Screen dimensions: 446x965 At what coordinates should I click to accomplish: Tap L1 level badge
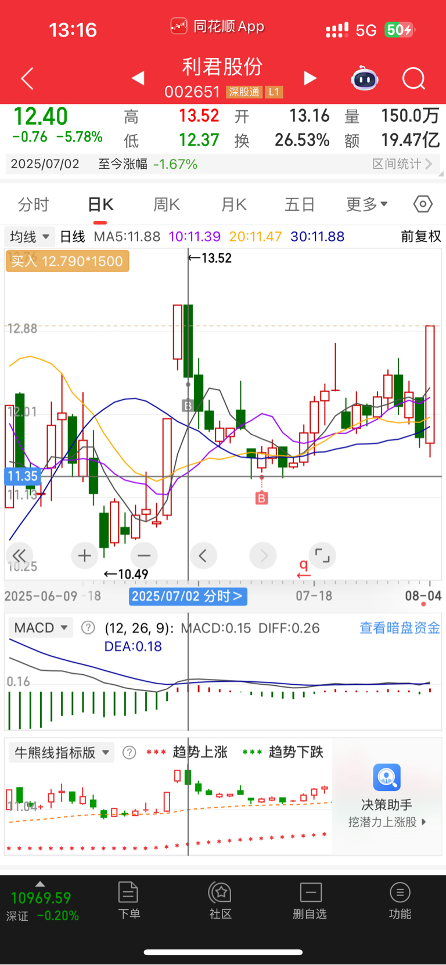click(x=274, y=92)
